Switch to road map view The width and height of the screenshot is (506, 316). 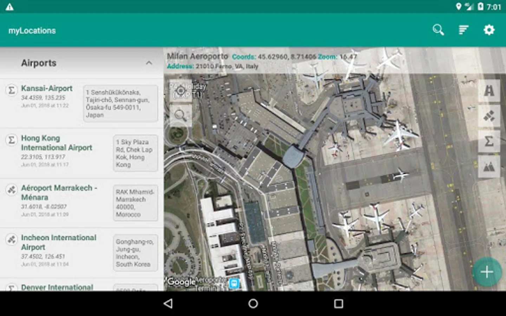[489, 91]
